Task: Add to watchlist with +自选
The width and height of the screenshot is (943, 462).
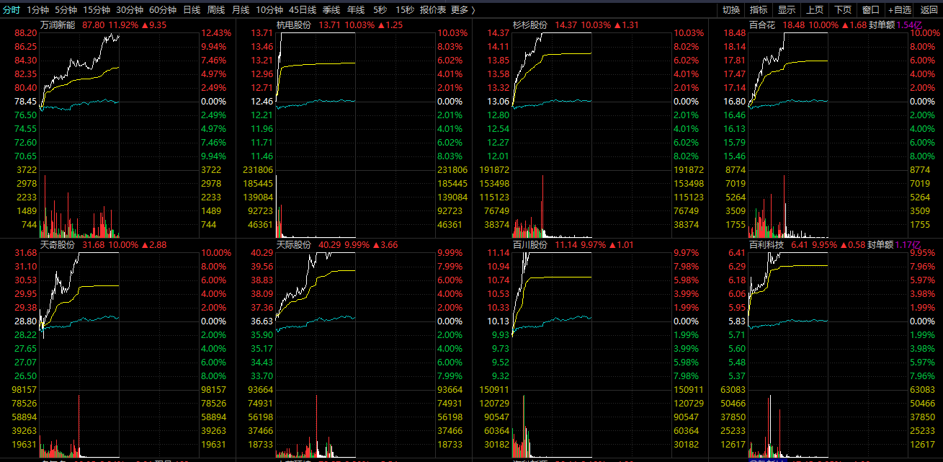Action: coord(900,10)
